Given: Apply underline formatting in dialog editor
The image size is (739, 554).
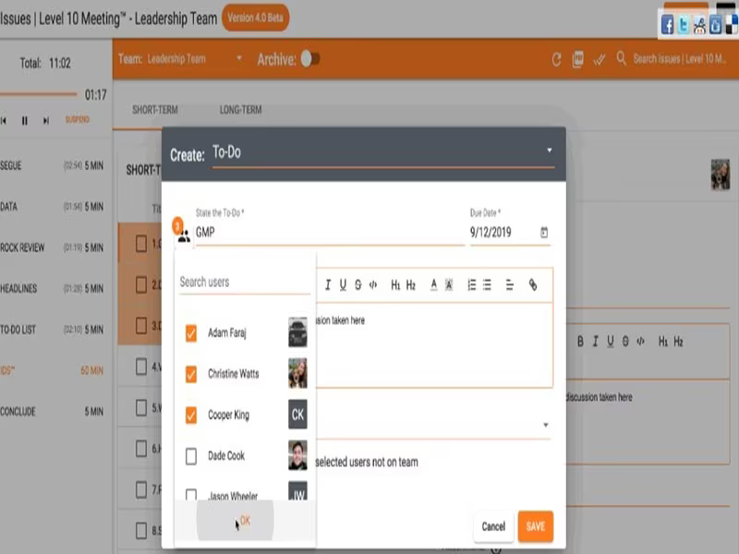Looking at the screenshot, I should [x=343, y=284].
